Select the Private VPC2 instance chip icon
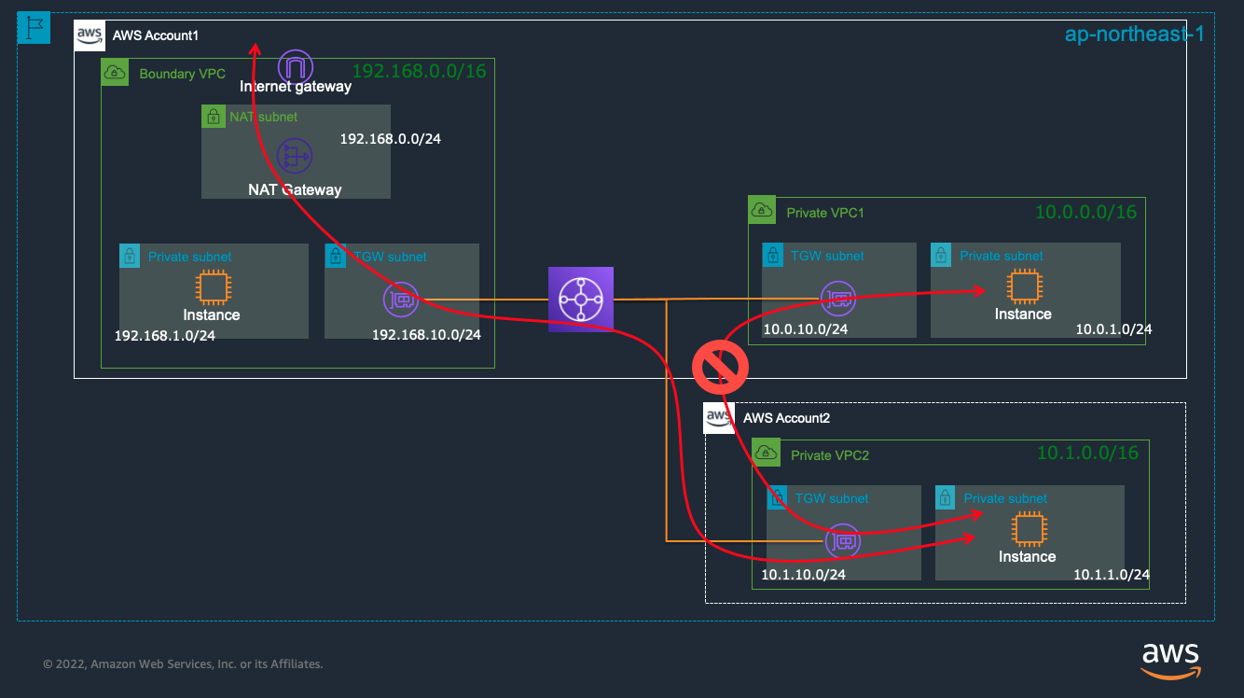The height and width of the screenshot is (698, 1244). coord(1028,529)
